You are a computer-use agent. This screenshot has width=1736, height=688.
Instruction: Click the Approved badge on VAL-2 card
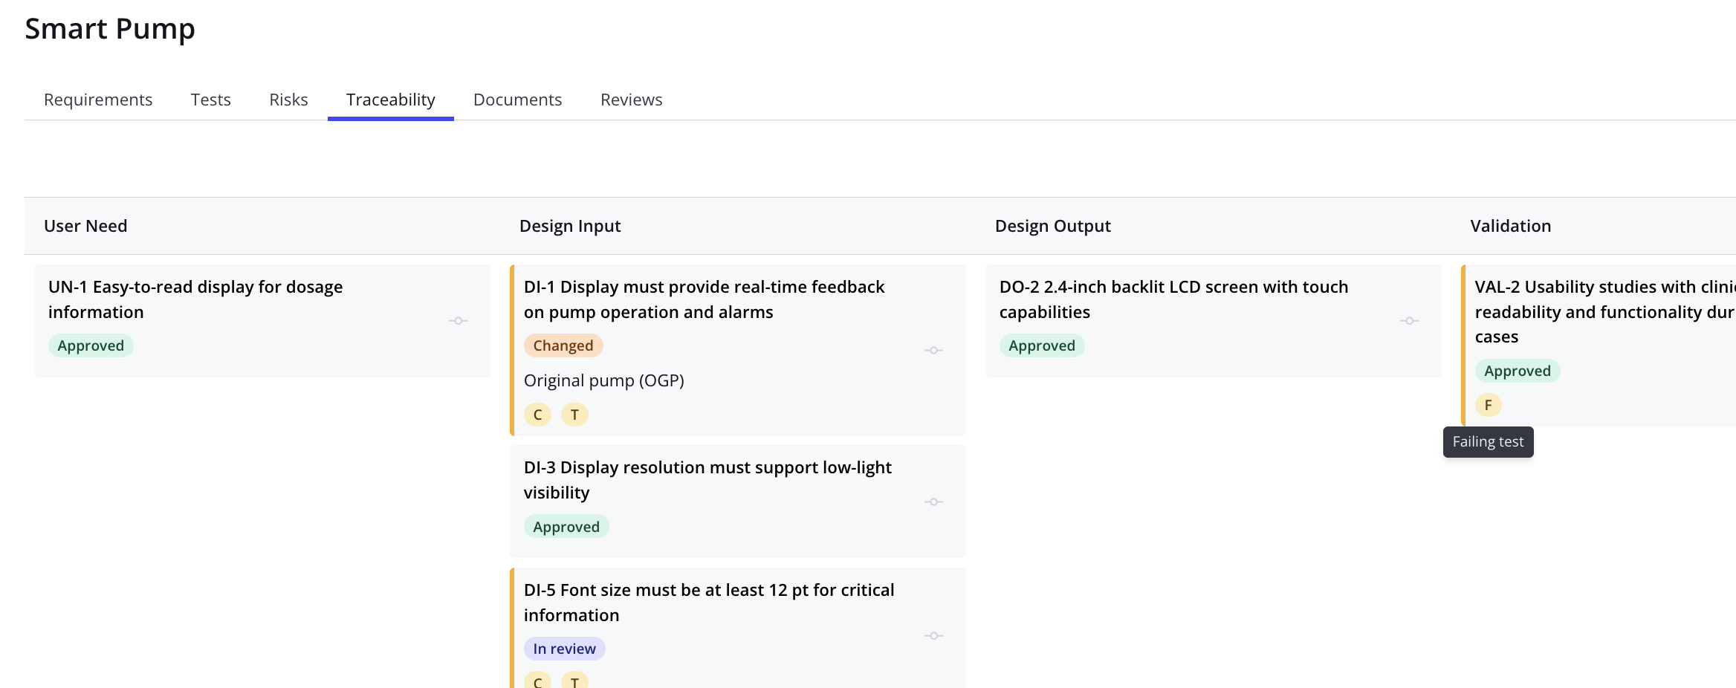coord(1517,371)
